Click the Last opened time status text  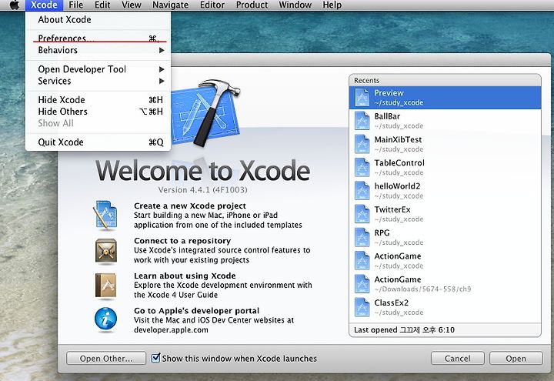(404, 329)
